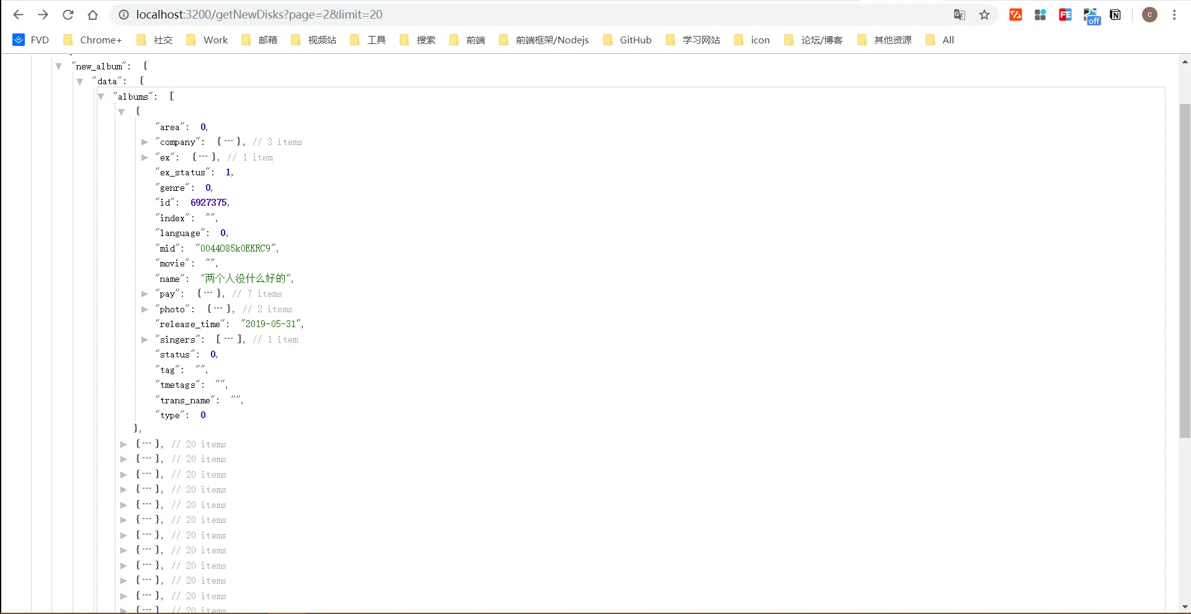
Task: Open the four-squares extension icon
Action: [x=1040, y=15]
